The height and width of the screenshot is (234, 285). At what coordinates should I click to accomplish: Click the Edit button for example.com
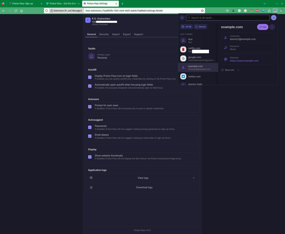263,27
